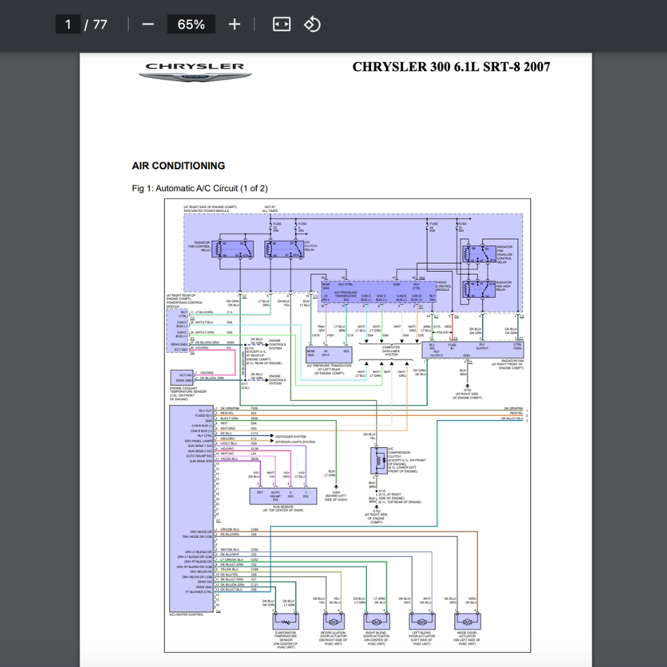Rotate the document counterclockwise
The width and height of the screenshot is (667, 667).
[x=313, y=24]
